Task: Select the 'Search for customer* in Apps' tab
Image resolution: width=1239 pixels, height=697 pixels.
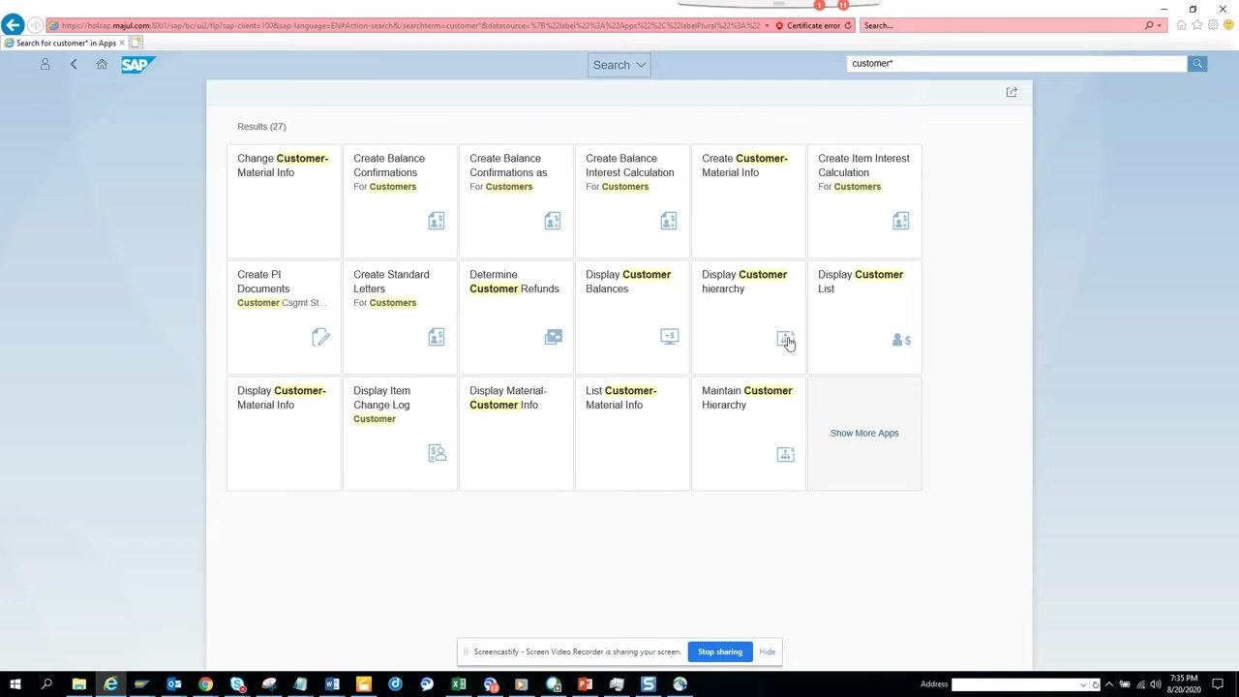Action: click(64, 43)
